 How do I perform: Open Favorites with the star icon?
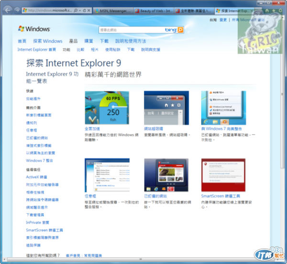274,11
